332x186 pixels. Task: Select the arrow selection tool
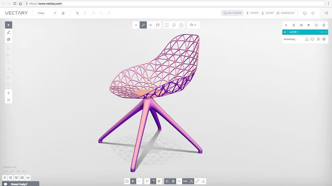point(8,25)
